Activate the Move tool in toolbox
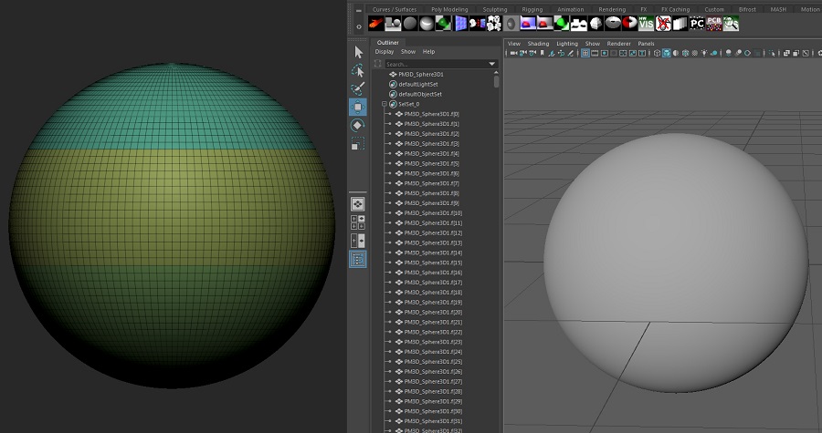 357,108
